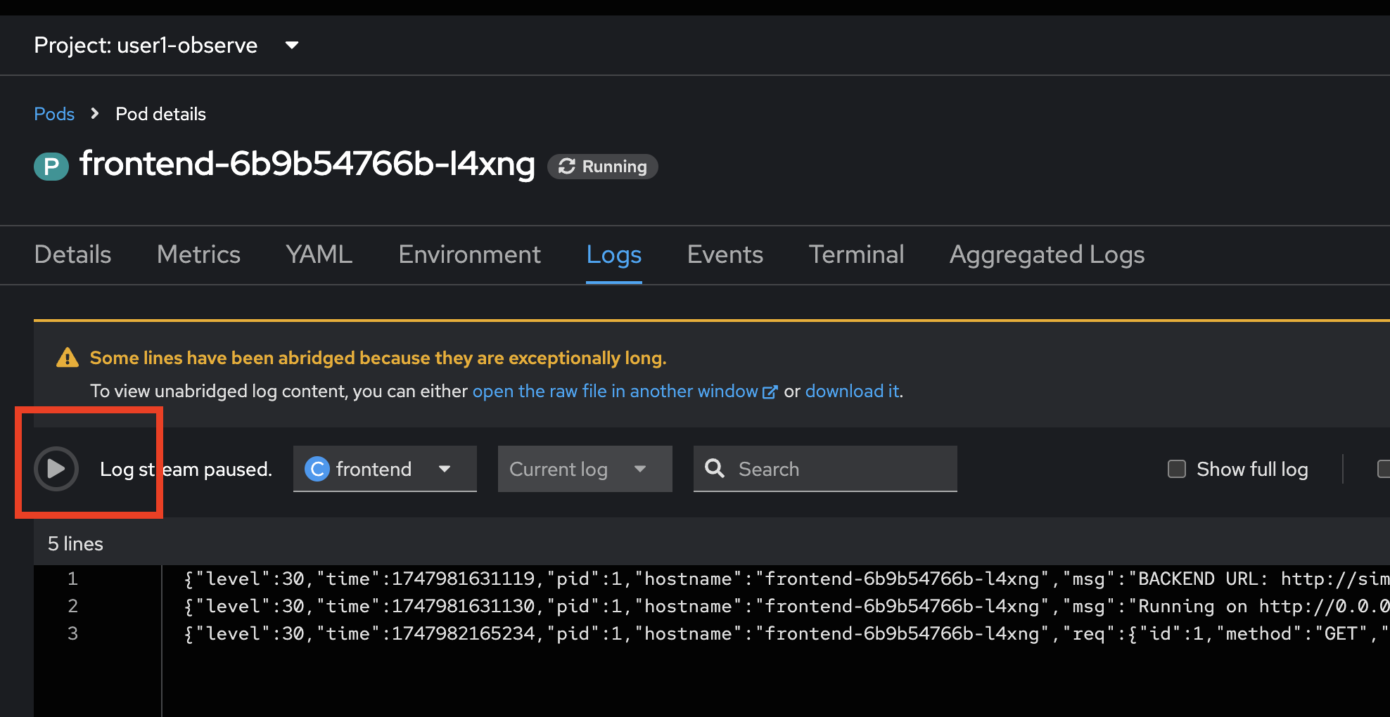Open the Environment tab
Viewport: 1390px width, 717px height.
pyautogui.click(x=469, y=254)
